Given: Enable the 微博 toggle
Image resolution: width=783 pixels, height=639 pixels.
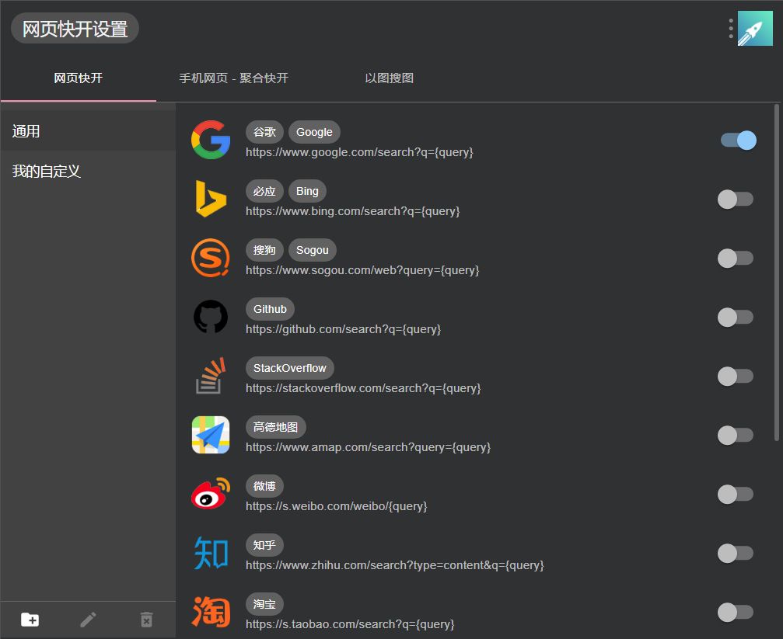Looking at the screenshot, I should [x=736, y=494].
